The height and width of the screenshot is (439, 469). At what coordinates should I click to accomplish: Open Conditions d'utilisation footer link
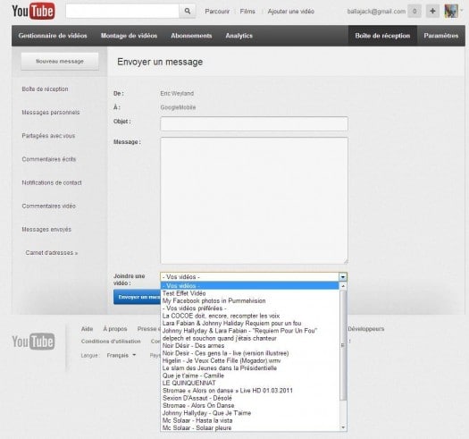pyautogui.click(x=111, y=342)
